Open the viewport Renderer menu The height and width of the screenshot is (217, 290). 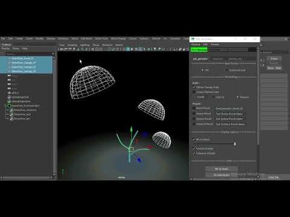click(x=107, y=45)
